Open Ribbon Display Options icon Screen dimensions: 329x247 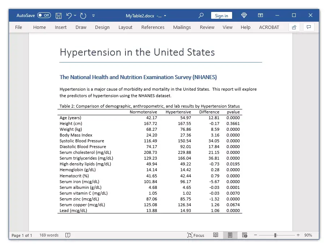(260, 15)
